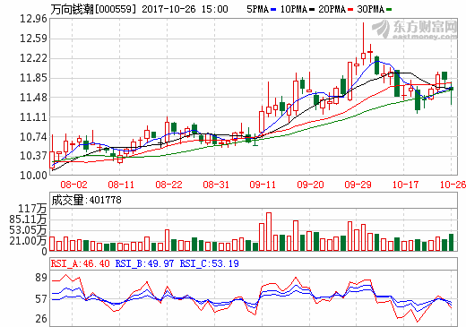Click the tallest volume bar near 09-11
Image resolution: width=466 pixels, height=327 pixels.
269,231
